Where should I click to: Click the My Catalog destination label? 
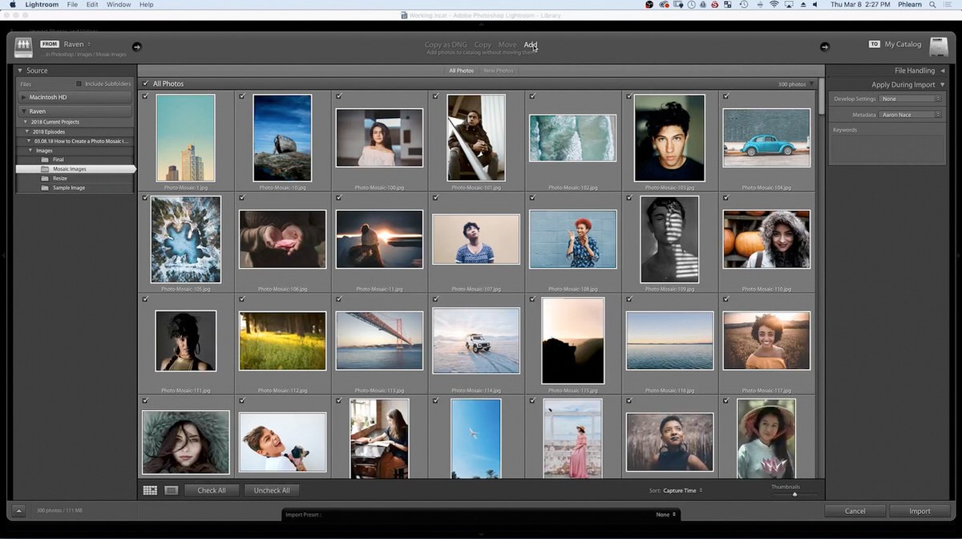click(x=903, y=44)
